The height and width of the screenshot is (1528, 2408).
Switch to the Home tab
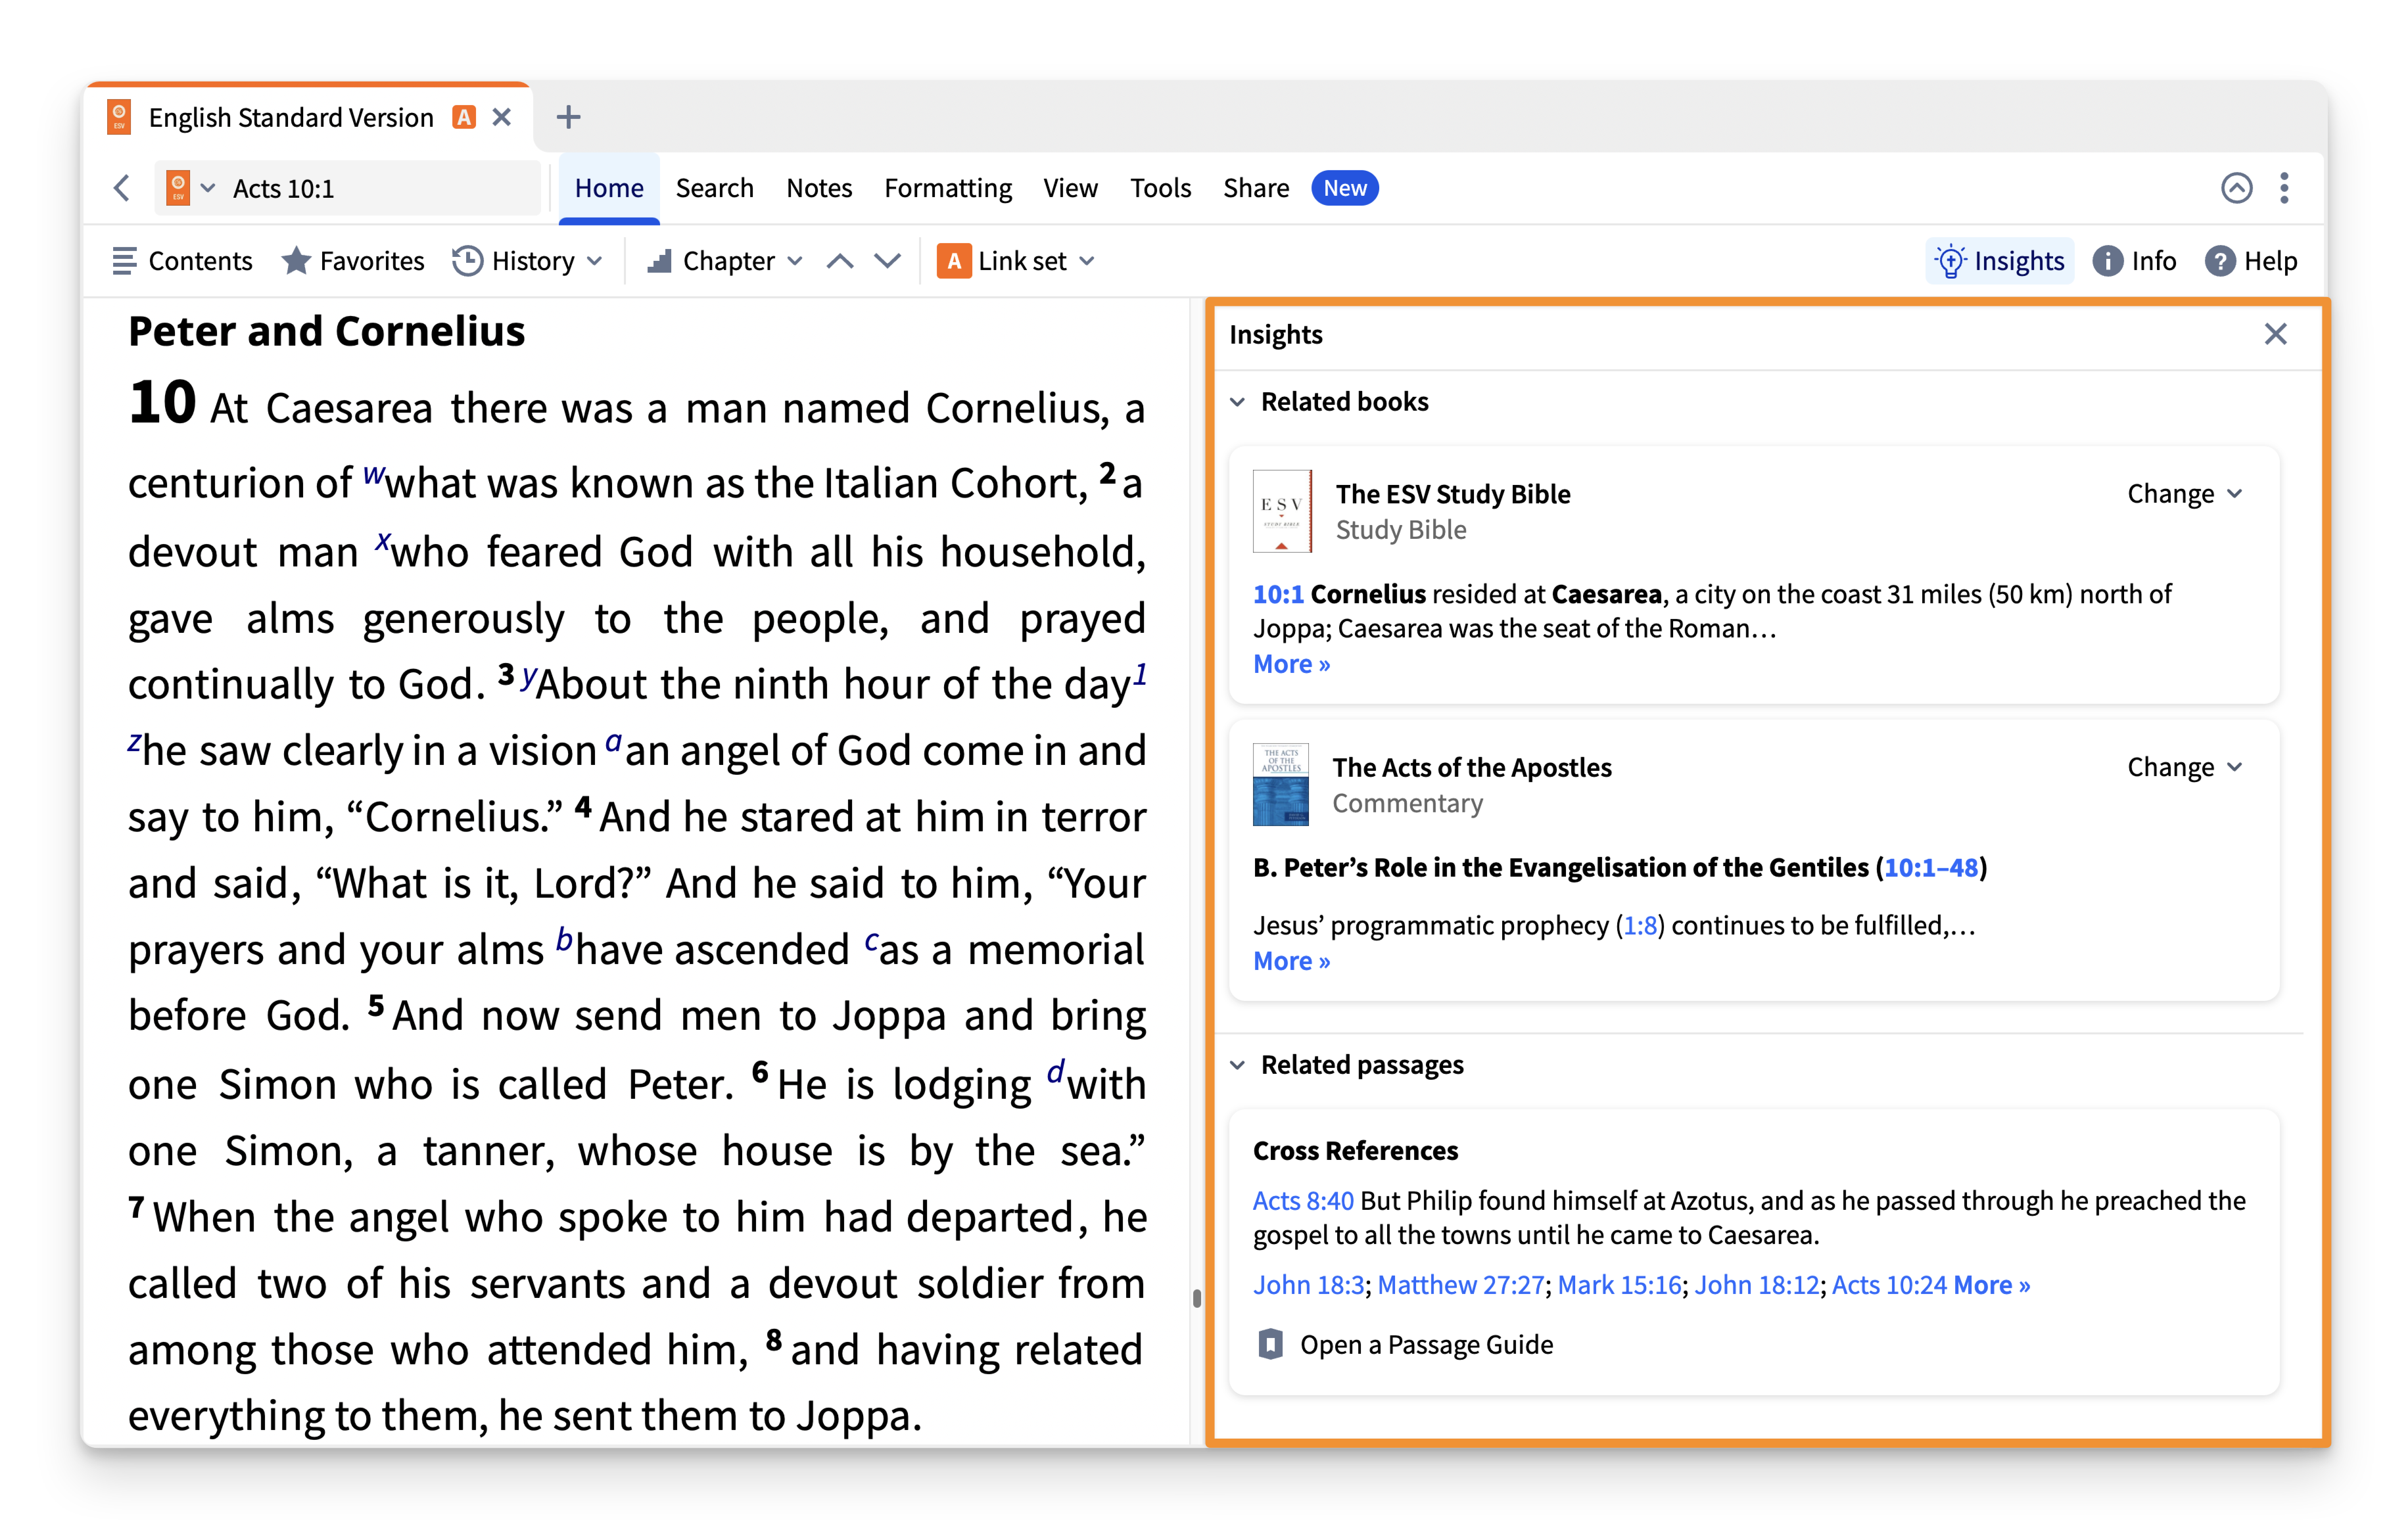608,188
